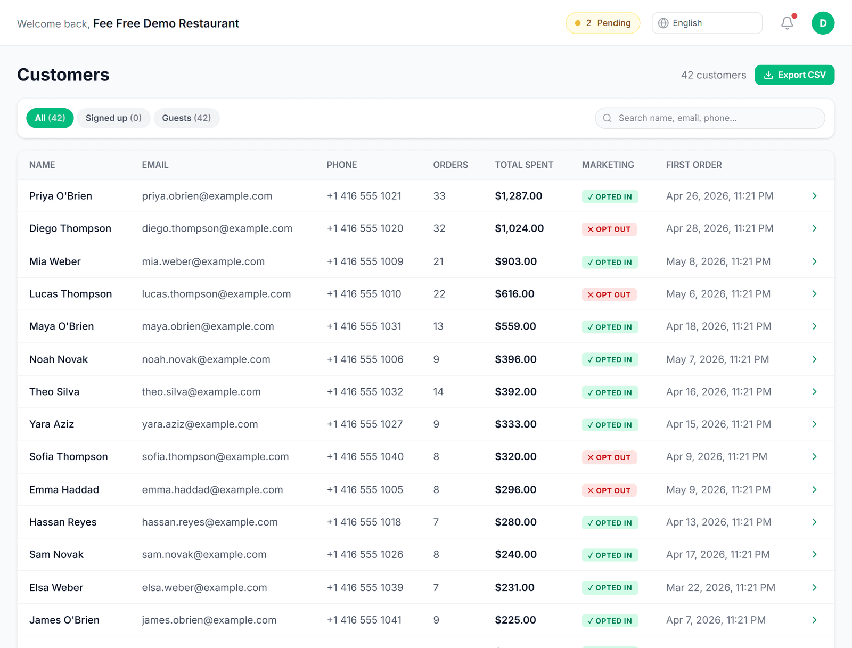
Task: Open Priya O'Brien row chevron
Action: point(814,196)
